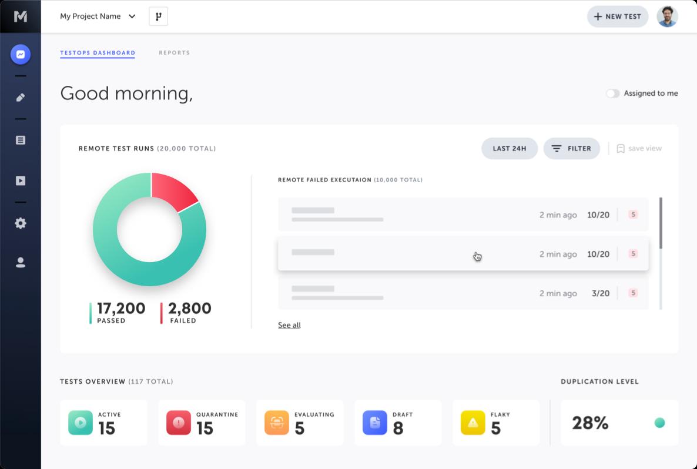
Task: Open settings gear in sidebar
Action: 21,223
